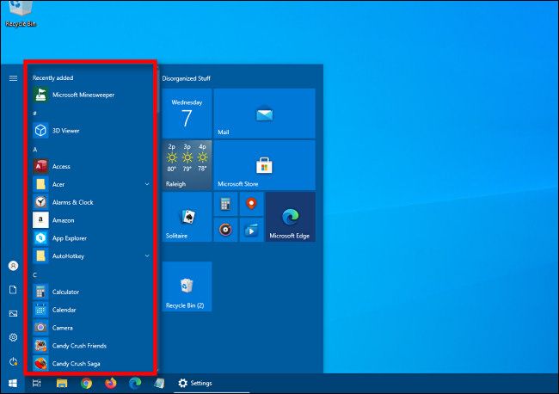
Task: Click the small Maps tile
Action: (251, 204)
